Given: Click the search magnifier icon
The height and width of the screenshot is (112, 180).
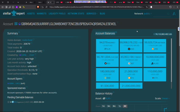Looking at the screenshot, I should tap(168, 14).
